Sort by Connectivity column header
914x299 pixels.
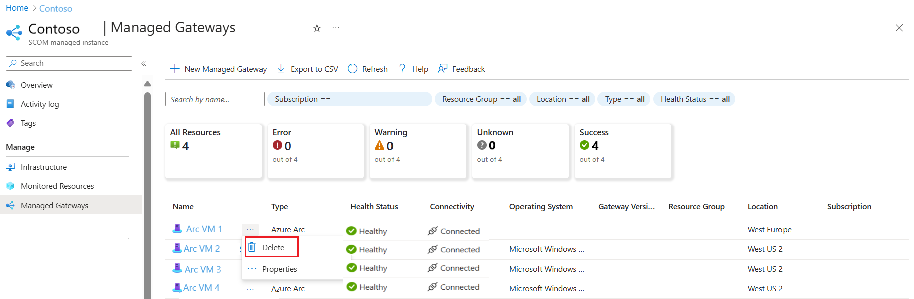click(x=452, y=207)
